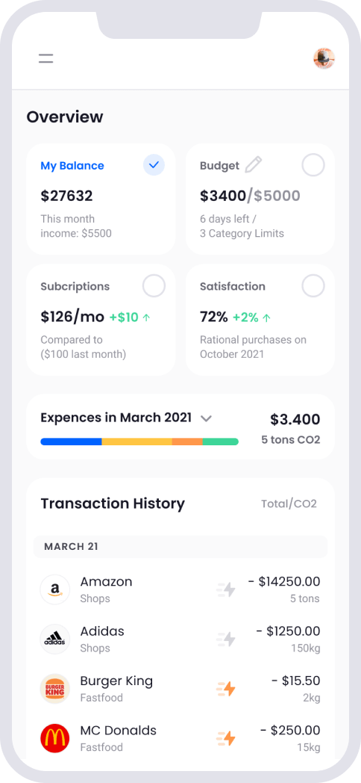This screenshot has height=783, width=361.
Task: Click the McDonalds logo icon
Action: pyautogui.click(x=55, y=738)
